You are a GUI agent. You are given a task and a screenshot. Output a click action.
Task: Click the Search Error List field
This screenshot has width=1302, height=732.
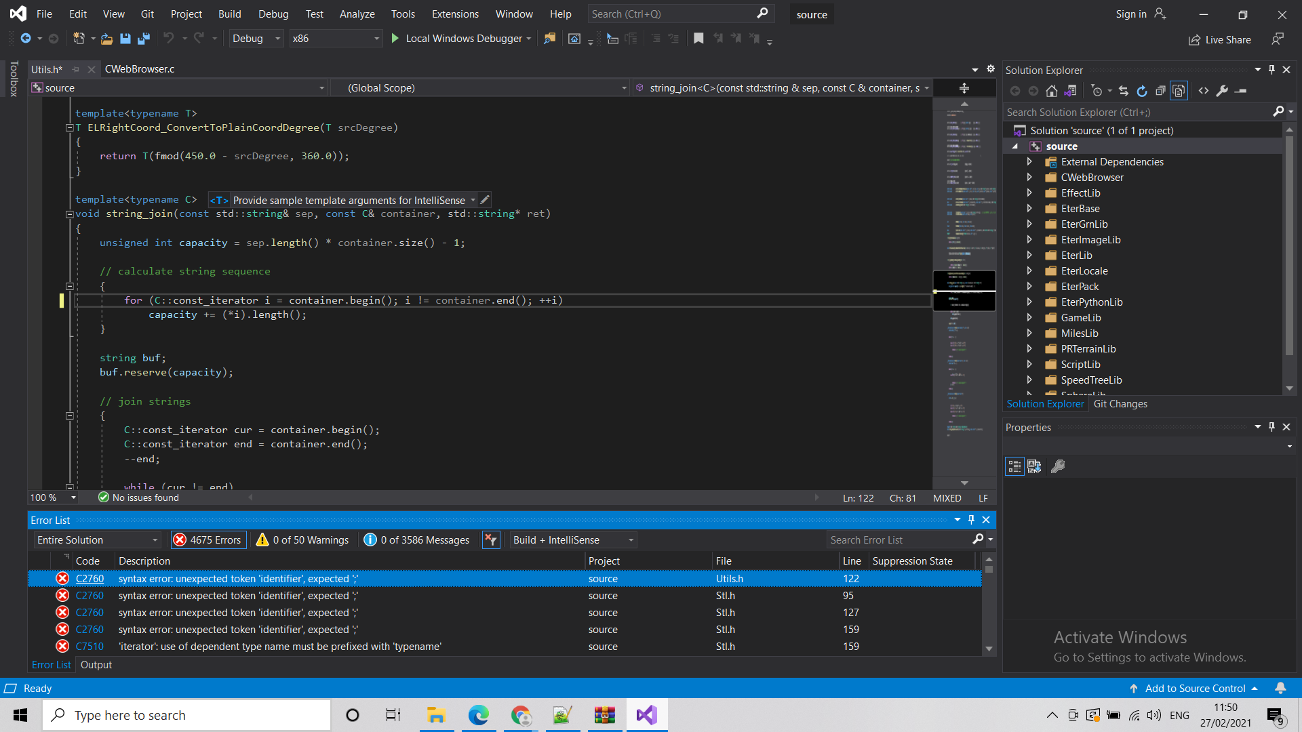click(899, 540)
